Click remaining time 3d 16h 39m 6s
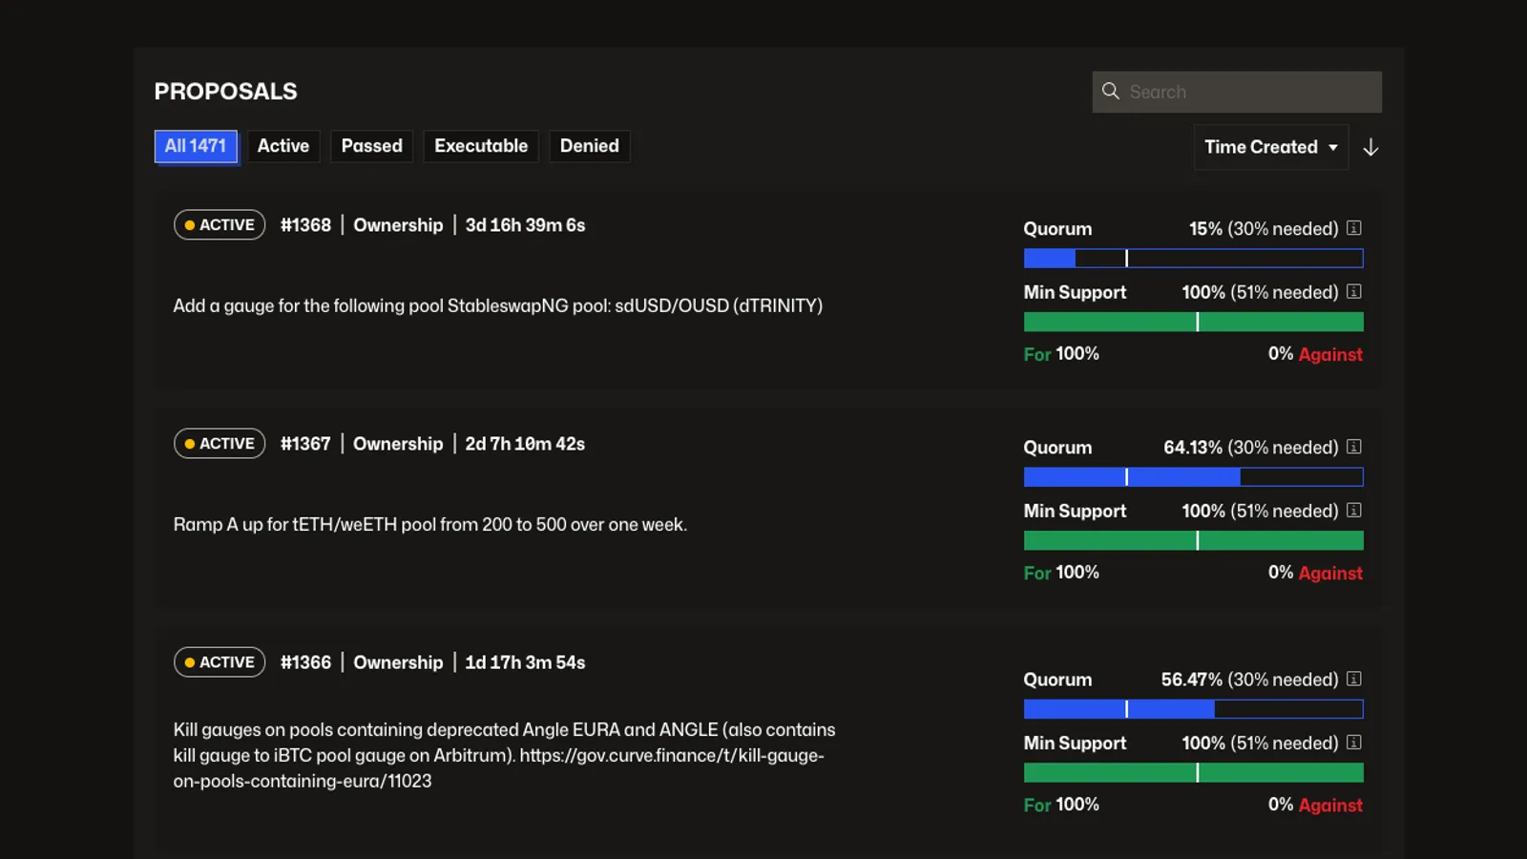The width and height of the screenshot is (1527, 859). coord(525,225)
